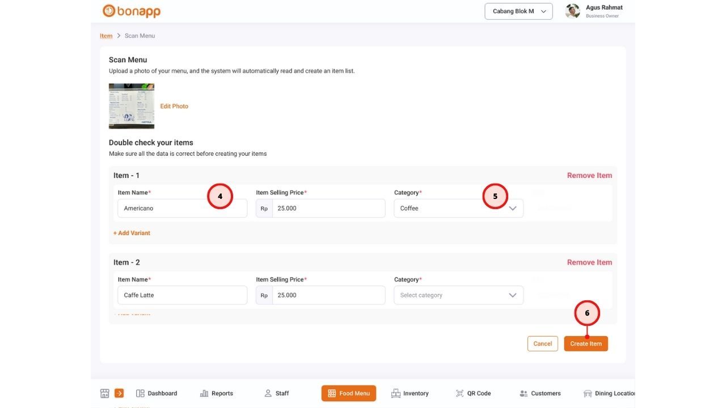726x408 pixels.
Task: Open the Staff section
Action: pyautogui.click(x=277, y=393)
